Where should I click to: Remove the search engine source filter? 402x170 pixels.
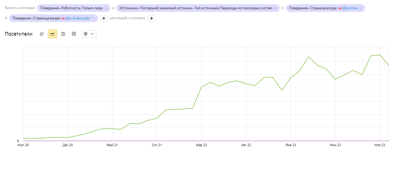275,8
